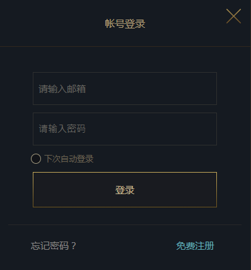Open the 忘记密码？ link
The image size is (251, 270).
click(x=54, y=246)
